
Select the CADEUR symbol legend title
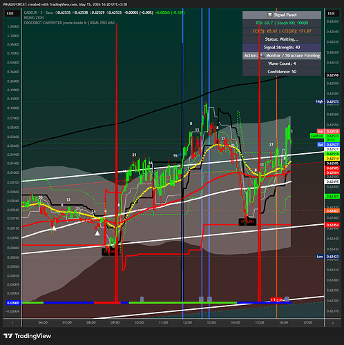39,12
